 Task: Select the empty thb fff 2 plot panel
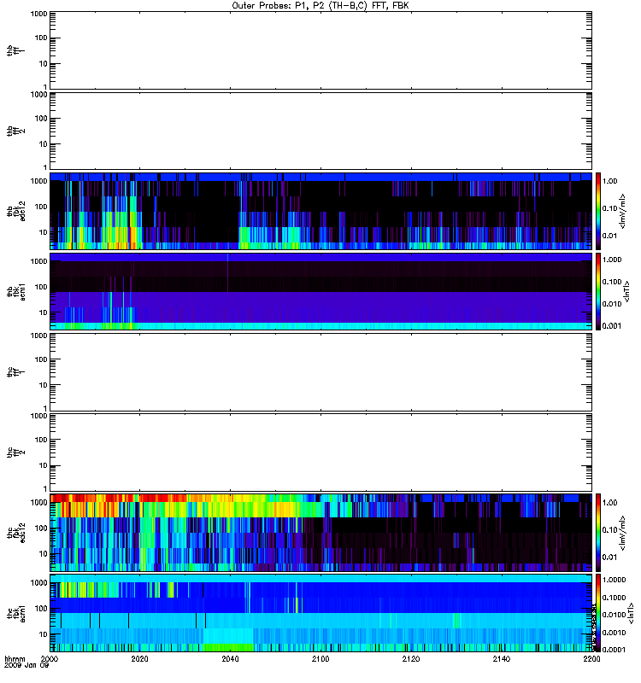click(320, 131)
